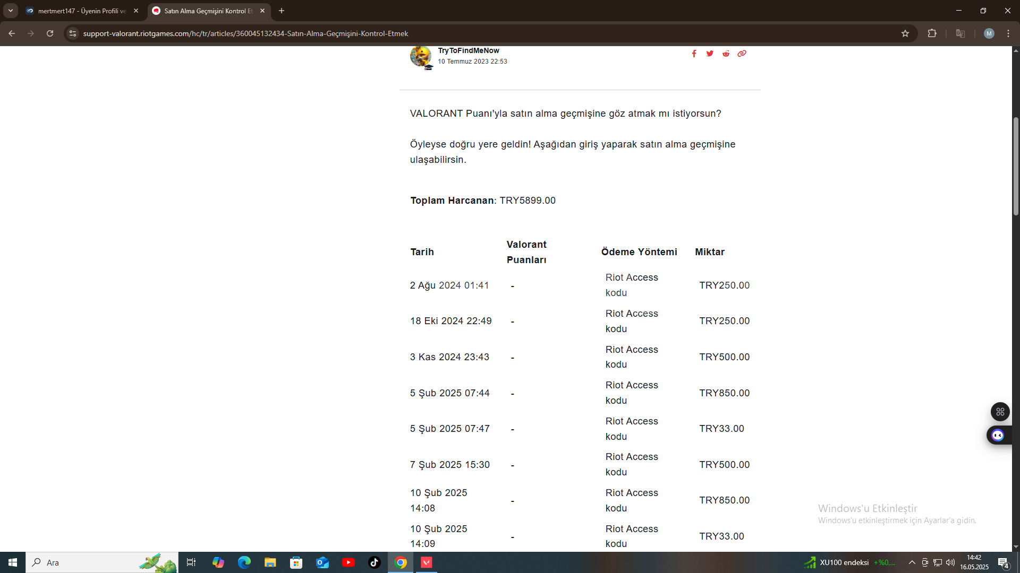Open the floating grid widget button
The height and width of the screenshot is (573, 1020).
point(1000,412)
